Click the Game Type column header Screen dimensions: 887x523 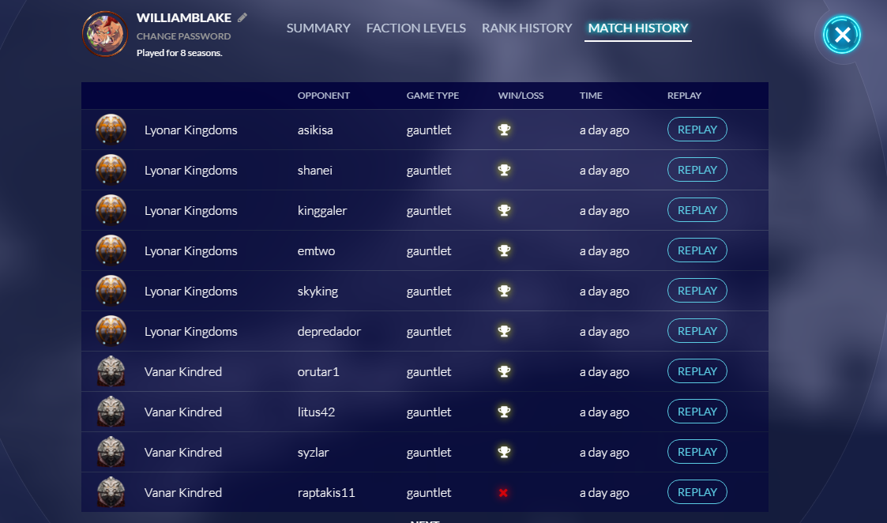pyautogui.click(x=433, y=96)
